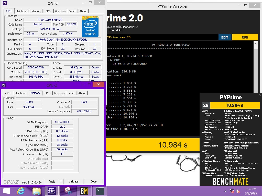
Task: Click the Core Voltage value 1.474 V
Action: tap(68, 33)
